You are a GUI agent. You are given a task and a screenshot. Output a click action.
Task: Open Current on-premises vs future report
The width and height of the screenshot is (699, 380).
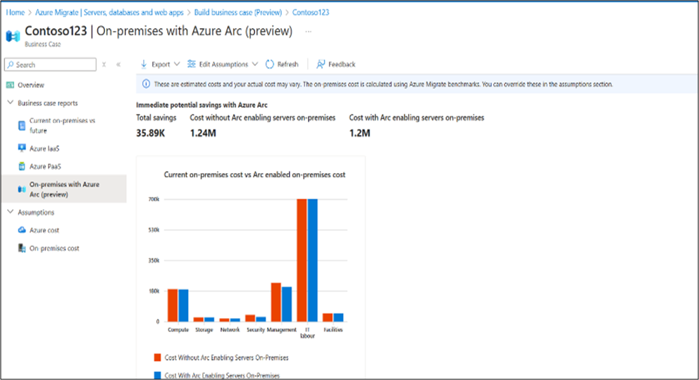pyautogui.click(x=63, y=125)
